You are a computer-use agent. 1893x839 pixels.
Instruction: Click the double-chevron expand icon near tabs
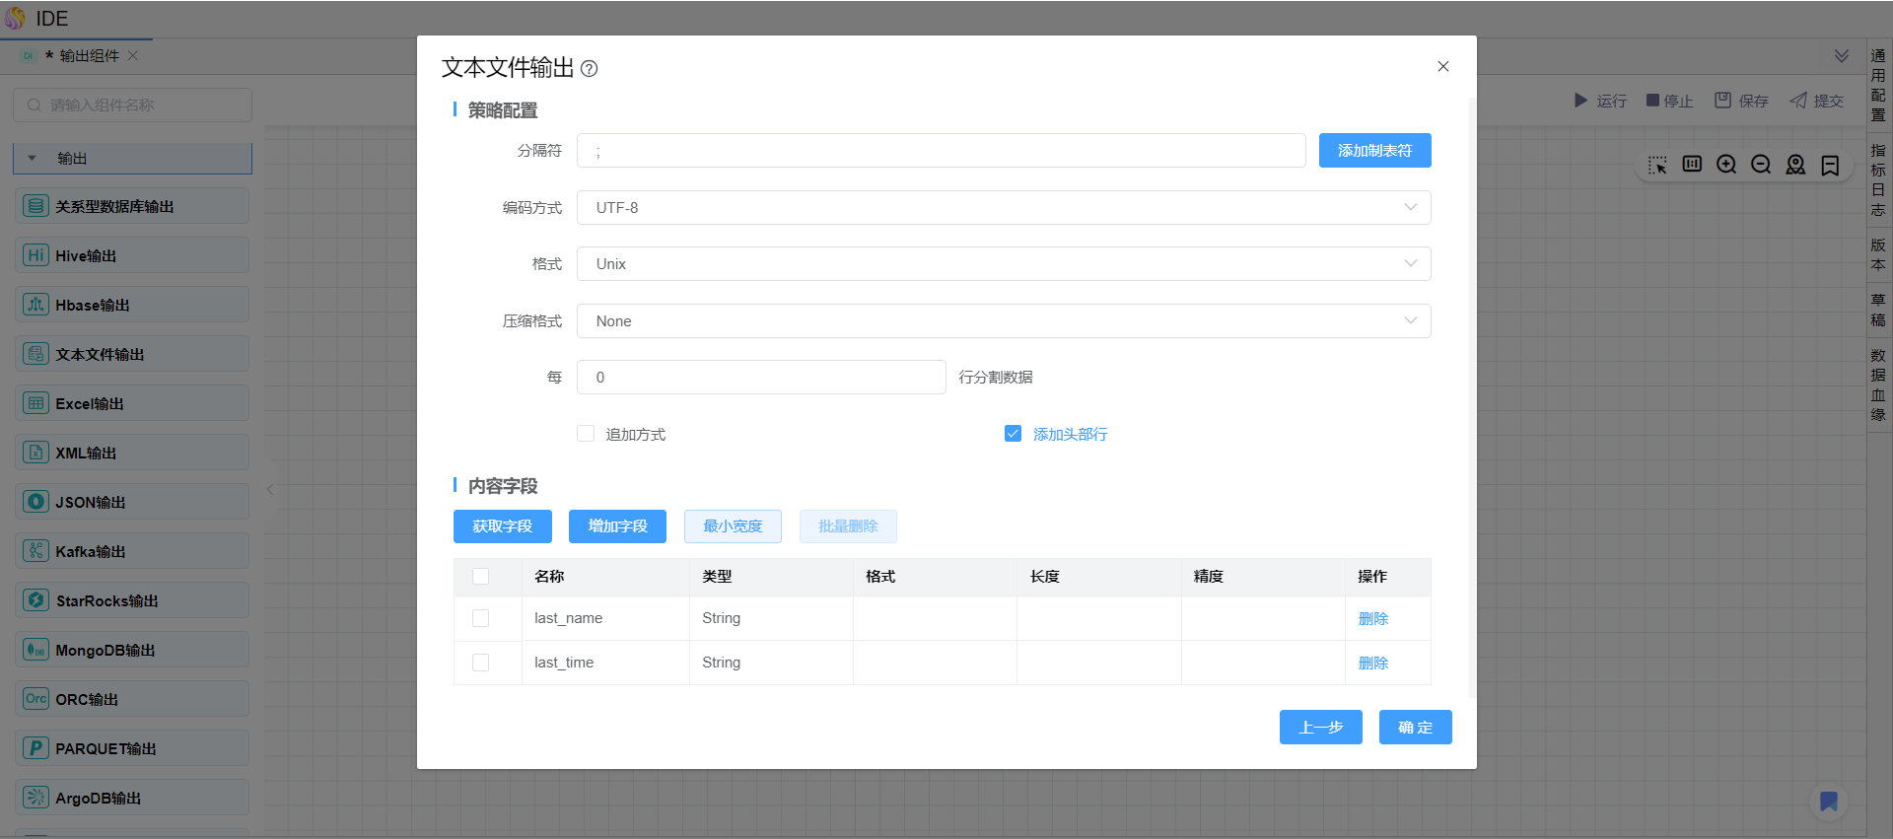[x=1841, y=56]
